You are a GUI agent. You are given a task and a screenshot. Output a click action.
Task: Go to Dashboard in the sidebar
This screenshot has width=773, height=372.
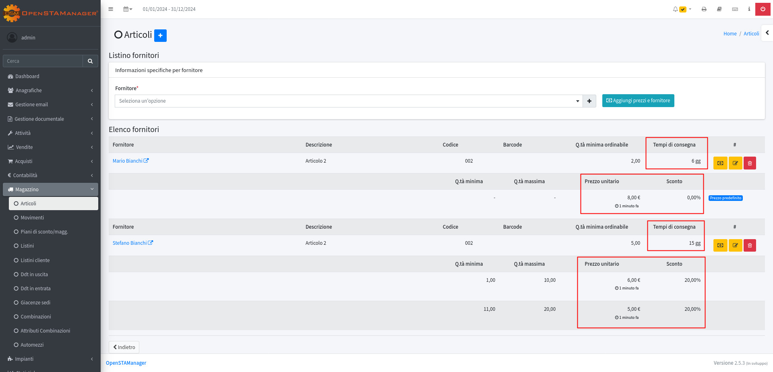27,76
